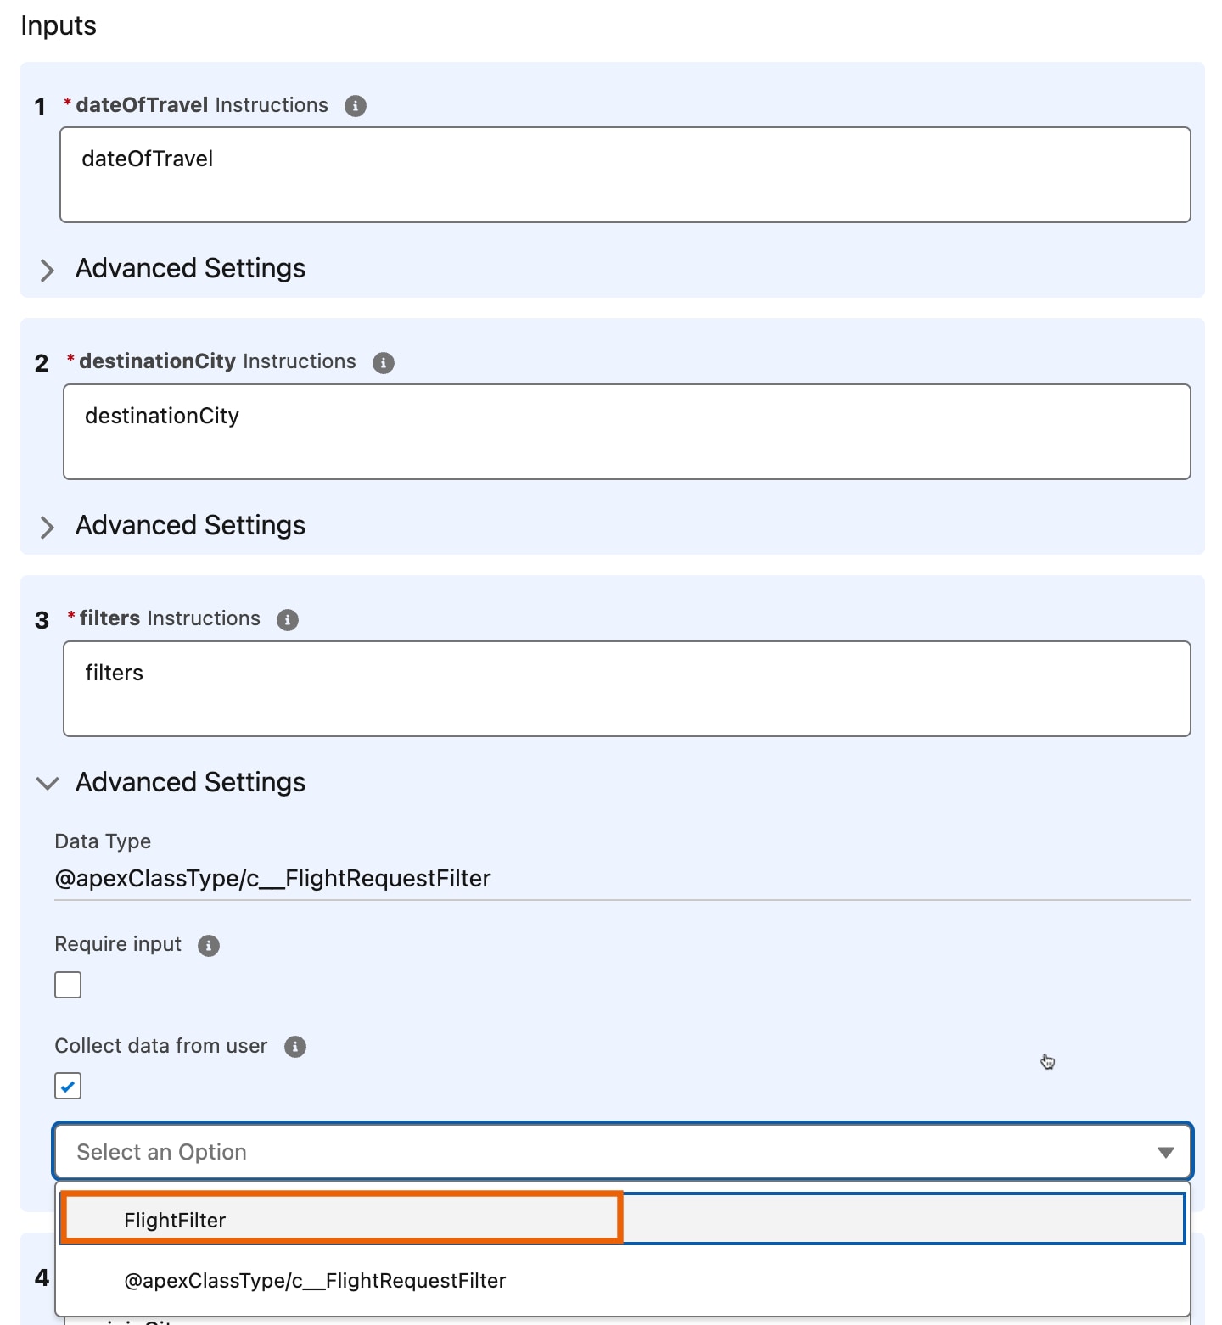The width and height of the screenshot is (1222, 1325).
Task: Click the Data Type value @apexClassType/c__FlightRequestFilter
Action: coord(272,879)
